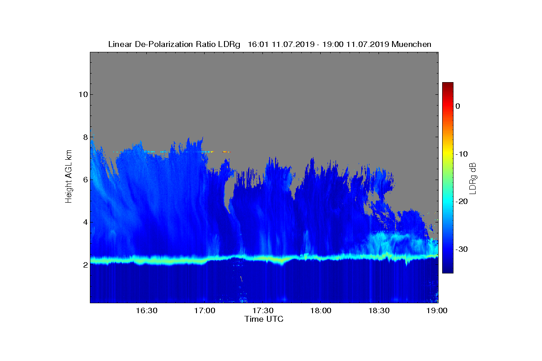Image resolution: width=542 pixels, height=361 pixels.
Task: Click the '17:00' time tick label
Action: click(205, 310)
